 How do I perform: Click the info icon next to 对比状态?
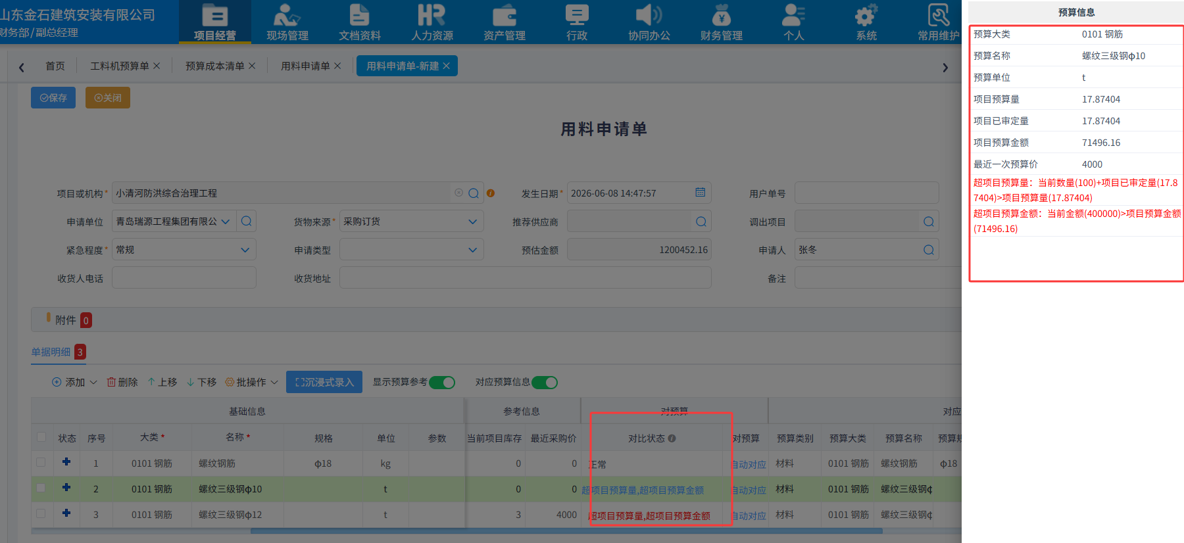coord(672,438)
